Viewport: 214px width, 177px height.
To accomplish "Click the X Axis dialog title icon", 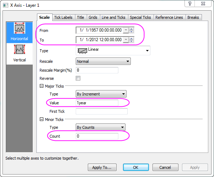I will 4,4.
